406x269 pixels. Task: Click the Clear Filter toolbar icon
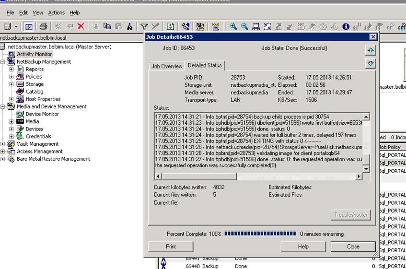click(156, 26)
